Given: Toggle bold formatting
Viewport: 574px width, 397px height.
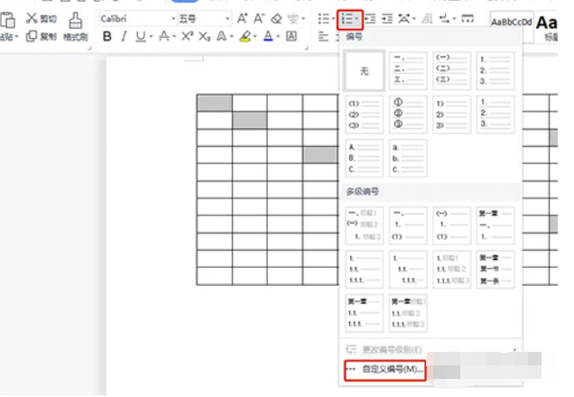Looking at the screenshot, I should pos(106,36).
